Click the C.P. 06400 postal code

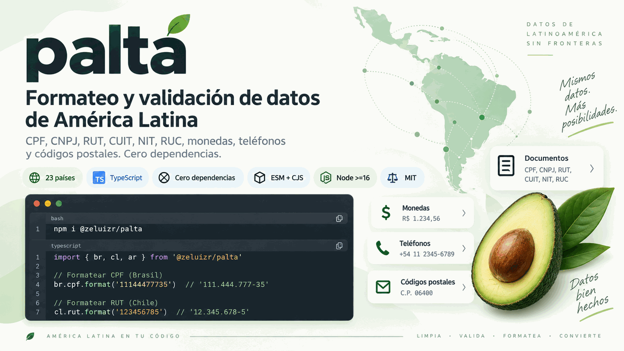417,293
